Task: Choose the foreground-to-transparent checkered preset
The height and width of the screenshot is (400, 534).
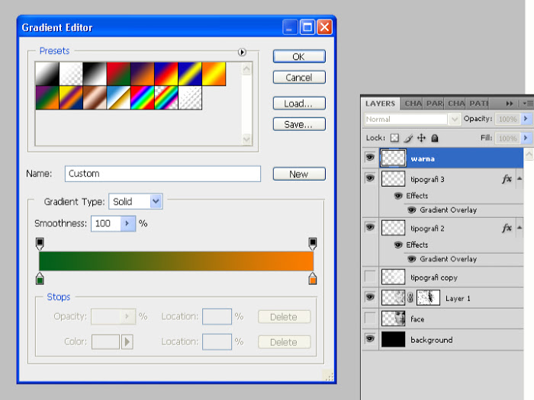Action: click(x=71, y=74)
